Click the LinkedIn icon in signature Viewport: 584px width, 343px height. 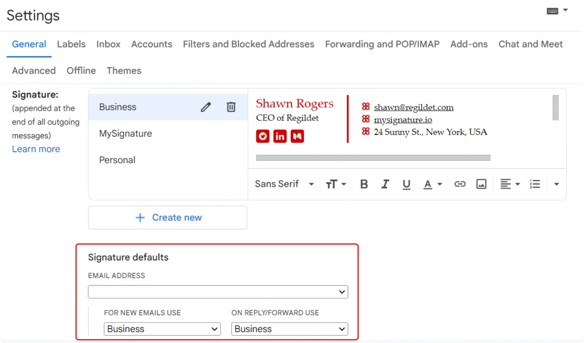(x=280, y=136)
